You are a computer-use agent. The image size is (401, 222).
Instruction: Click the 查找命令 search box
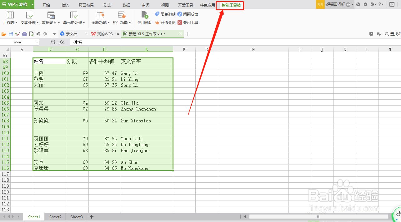(393, 34)
